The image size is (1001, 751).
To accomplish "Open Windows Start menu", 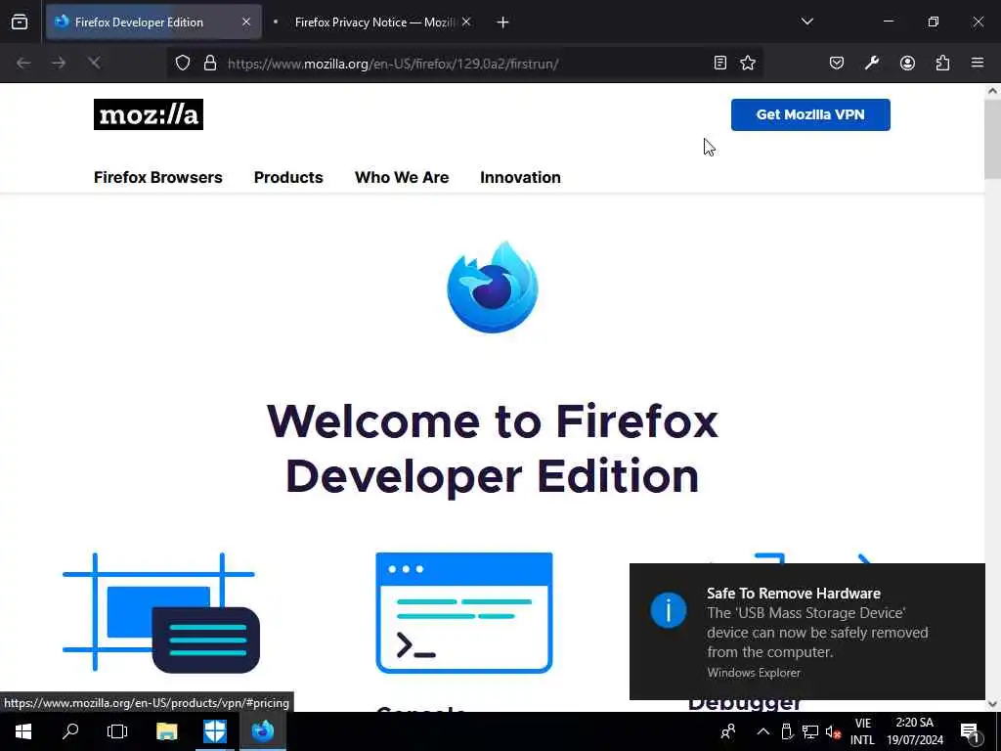I will coord(23,731).
